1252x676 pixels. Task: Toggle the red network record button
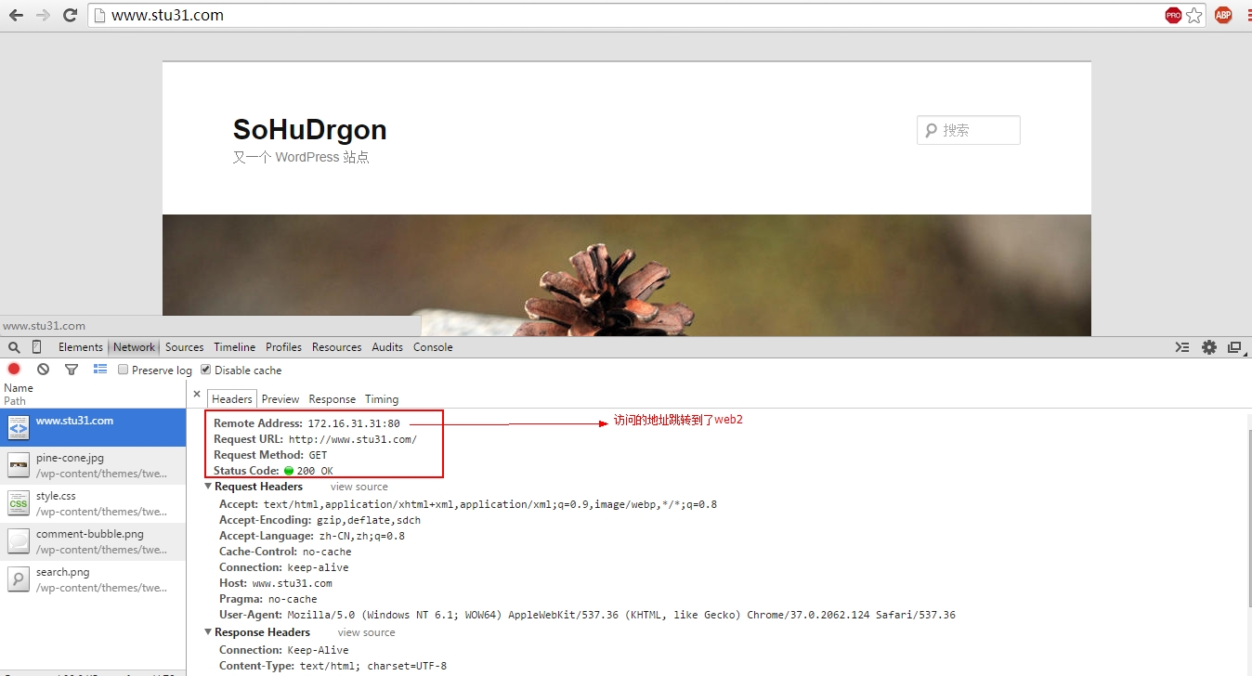coord(14,370)
